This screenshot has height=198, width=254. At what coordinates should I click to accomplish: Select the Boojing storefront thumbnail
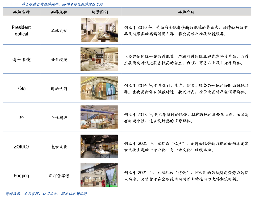pyautogui.click(x=99, y=175)
